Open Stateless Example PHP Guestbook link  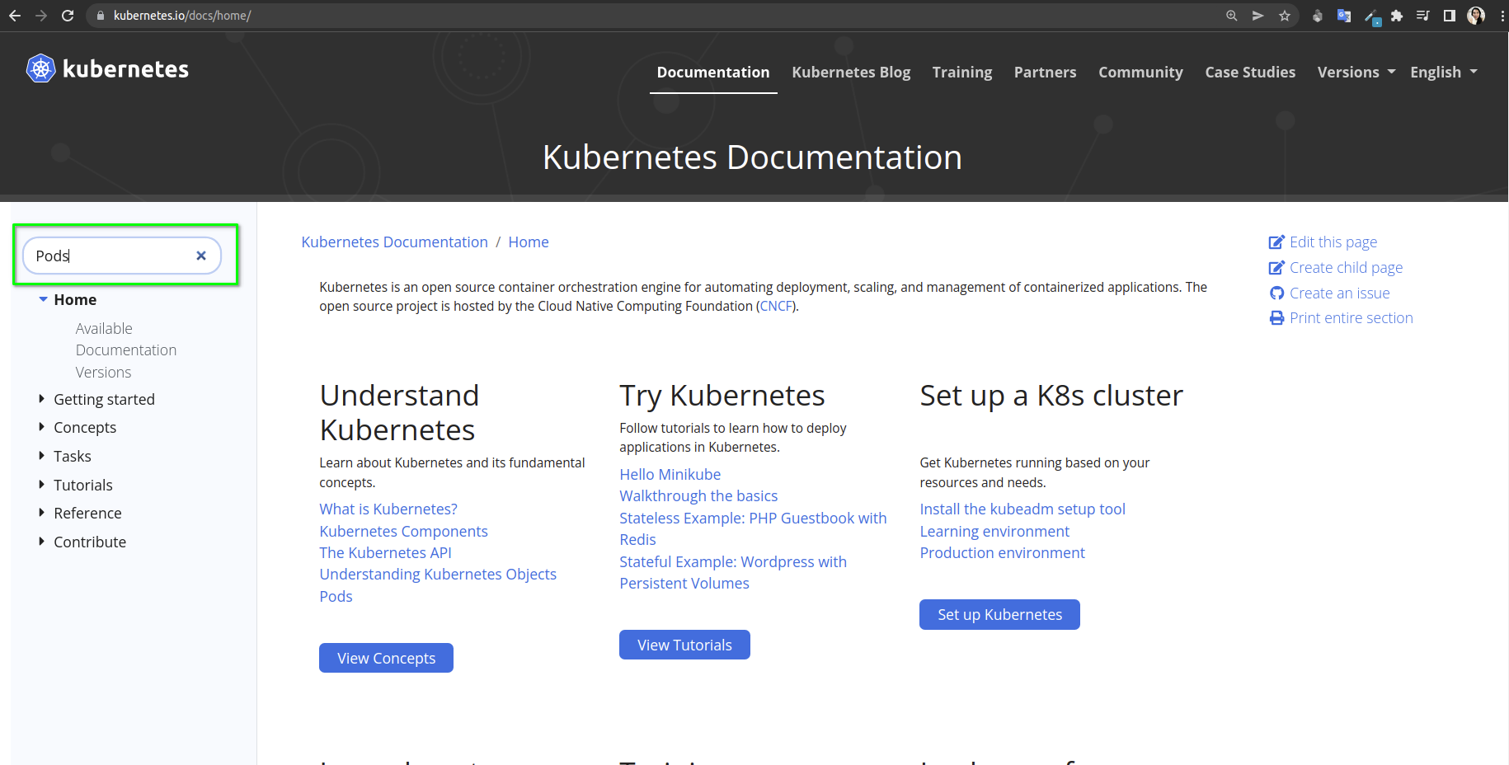[753, 528]
